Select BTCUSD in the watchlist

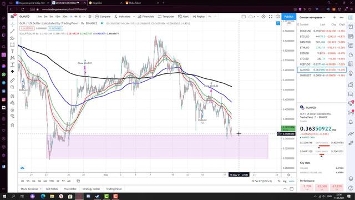[x=322, y=36]
